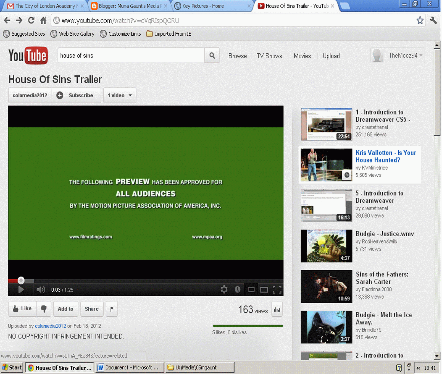442x374 pixels.
Task: Go to Upload in YouTube header
Action: [x=331, y=56]
